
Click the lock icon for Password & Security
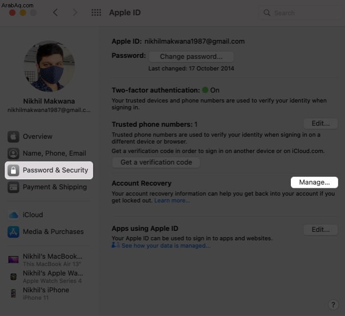coord(14,170)
